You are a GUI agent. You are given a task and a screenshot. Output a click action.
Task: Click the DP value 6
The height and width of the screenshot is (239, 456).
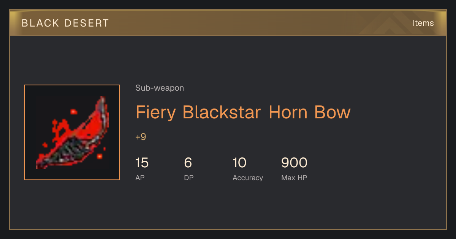(x=188, y=163)
